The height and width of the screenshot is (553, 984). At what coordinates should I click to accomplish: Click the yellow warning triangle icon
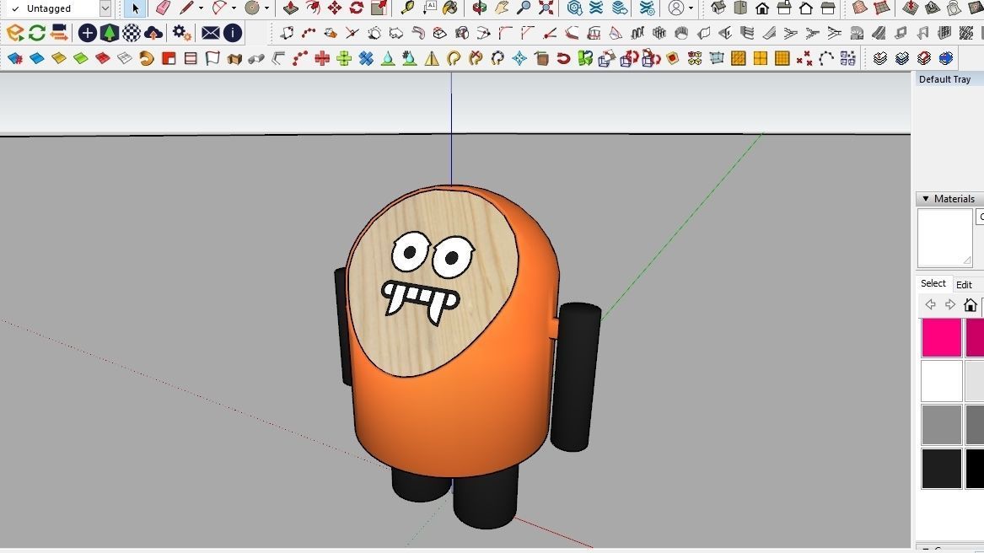coord(432,59)
